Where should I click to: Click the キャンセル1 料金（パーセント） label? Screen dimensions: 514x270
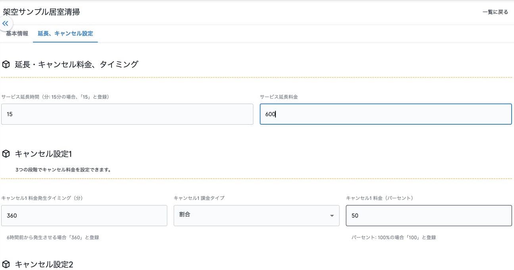tap(379, 198)
